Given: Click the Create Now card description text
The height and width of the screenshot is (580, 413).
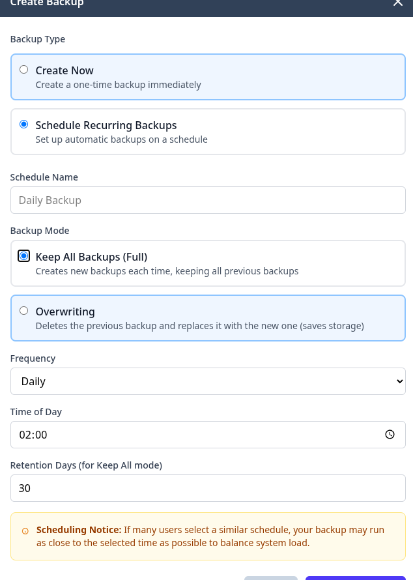Looking at the screenshot, I should tap(118, 85).
